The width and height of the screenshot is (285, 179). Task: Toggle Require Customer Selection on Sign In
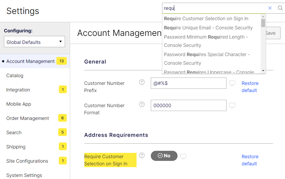tap(164, 156)
